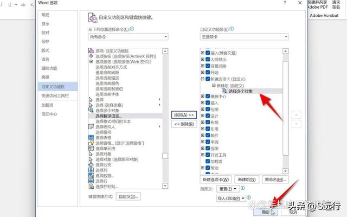The image size is (347, 217).
Task: Open the 导入/导出(P) dropdown button
Action: 231,198
